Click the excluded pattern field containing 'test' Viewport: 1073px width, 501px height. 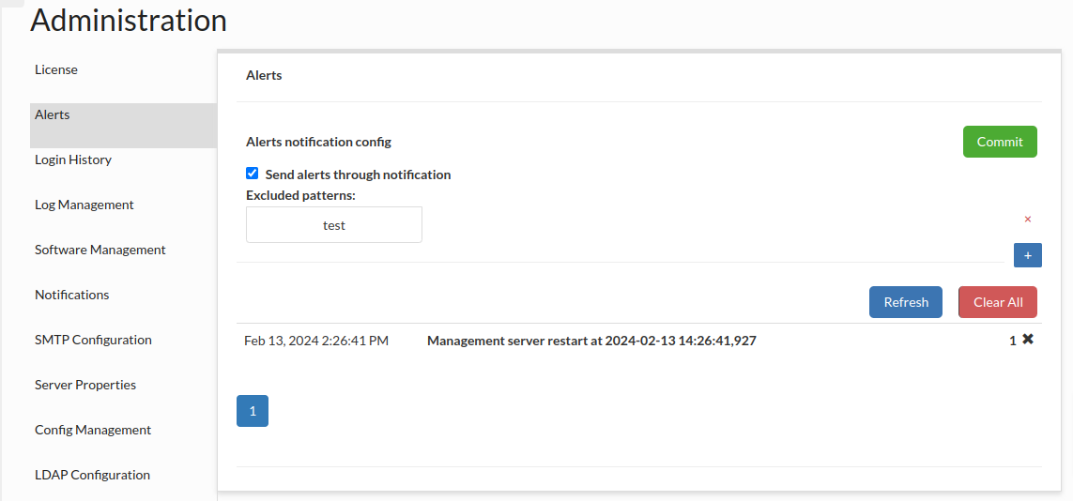[x=333, y=225]
